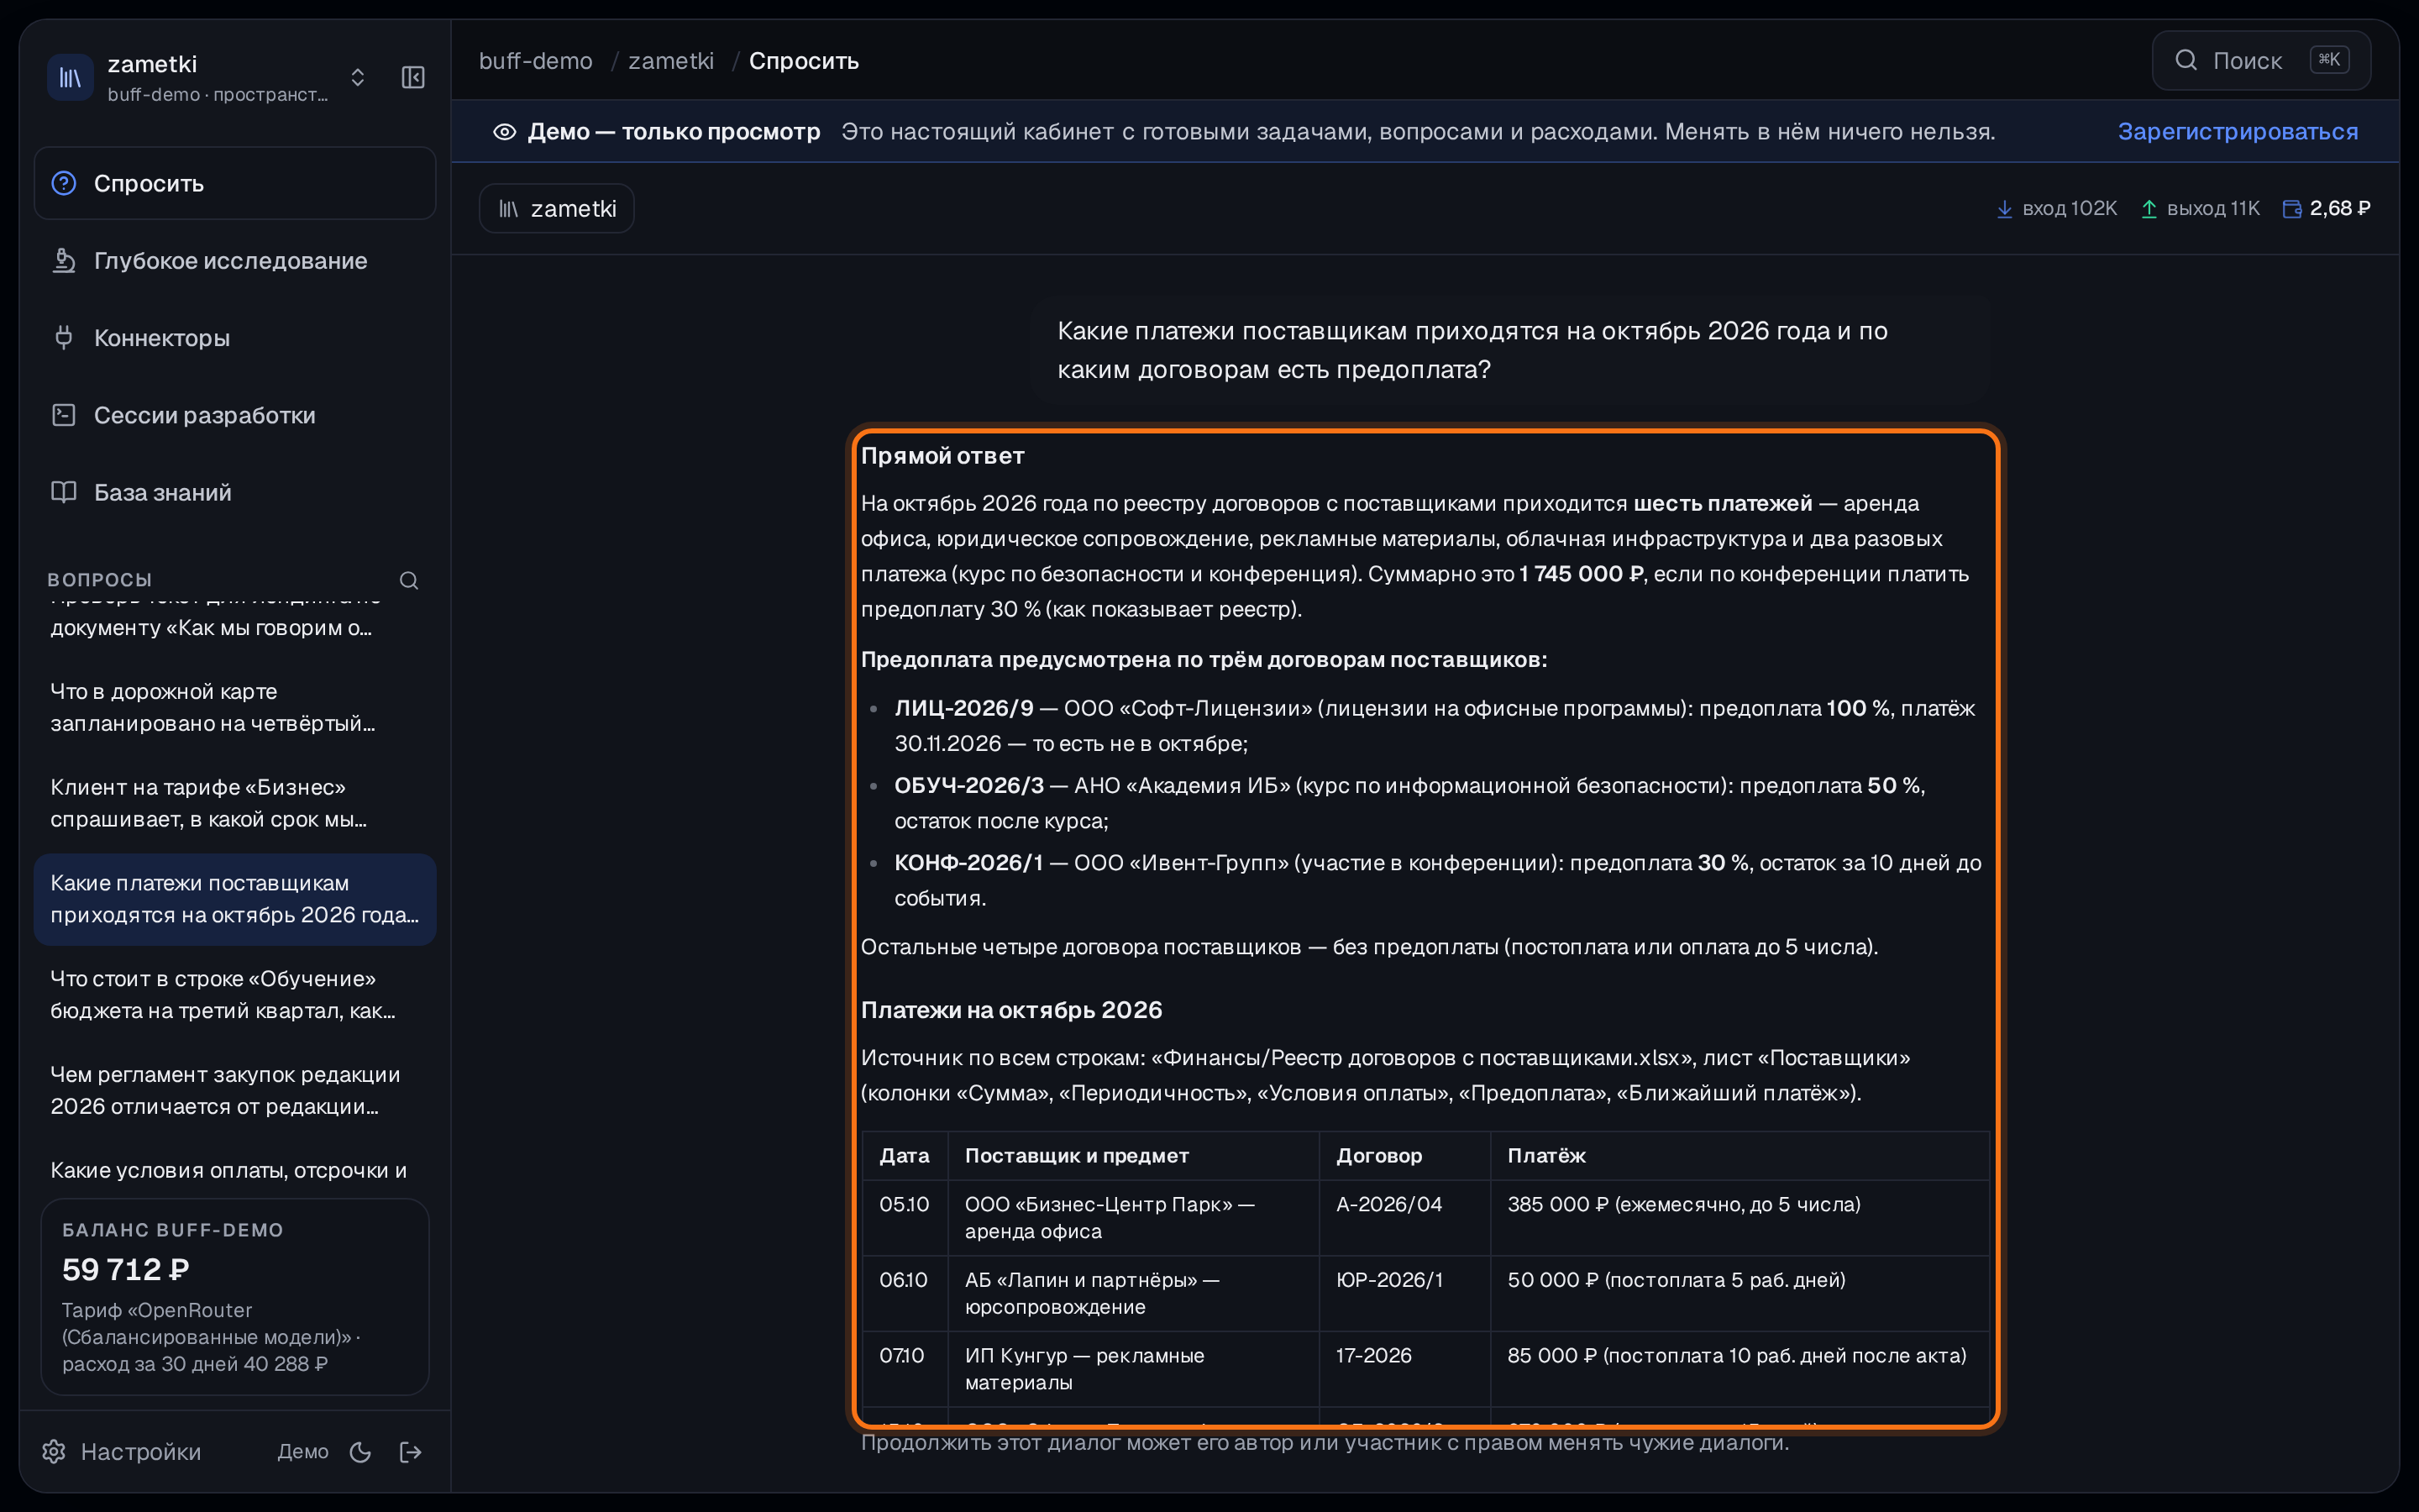Click the Демо label in footer

[x=303, y=1451]
